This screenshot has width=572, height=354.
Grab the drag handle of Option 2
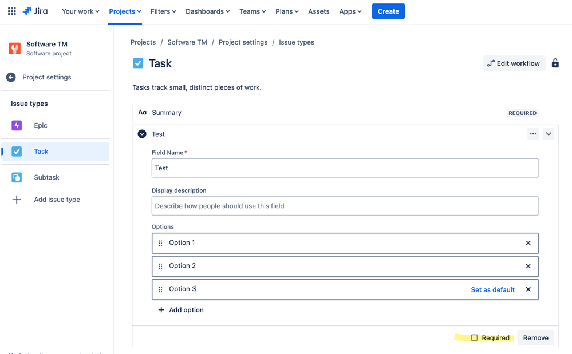click(160, 267)
